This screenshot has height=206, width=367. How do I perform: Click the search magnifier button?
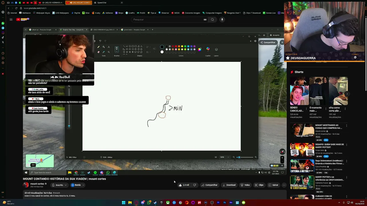(x=212, y=19)
